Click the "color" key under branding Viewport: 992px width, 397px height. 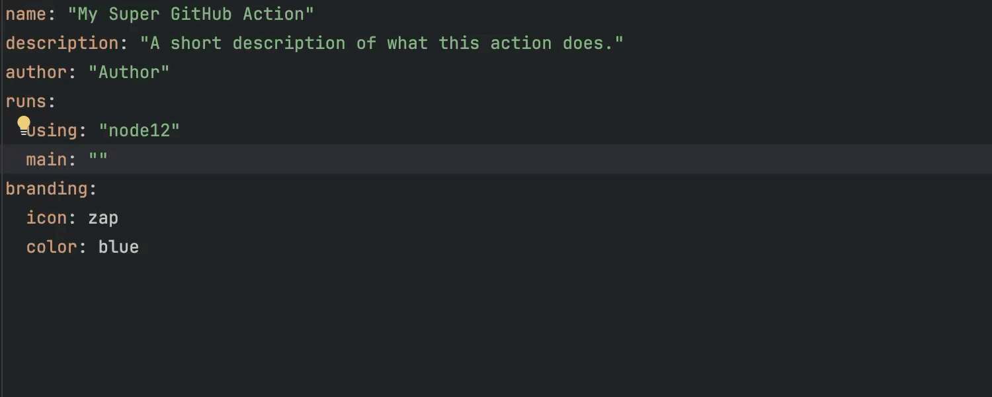pos(52,247)
